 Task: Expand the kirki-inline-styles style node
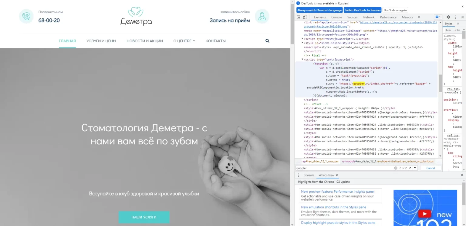(302, 43)
